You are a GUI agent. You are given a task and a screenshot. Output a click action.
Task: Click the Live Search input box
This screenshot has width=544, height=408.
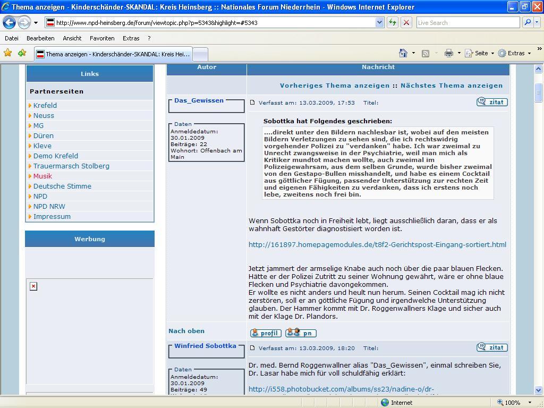pyautogui.click(x=468, y=23)
